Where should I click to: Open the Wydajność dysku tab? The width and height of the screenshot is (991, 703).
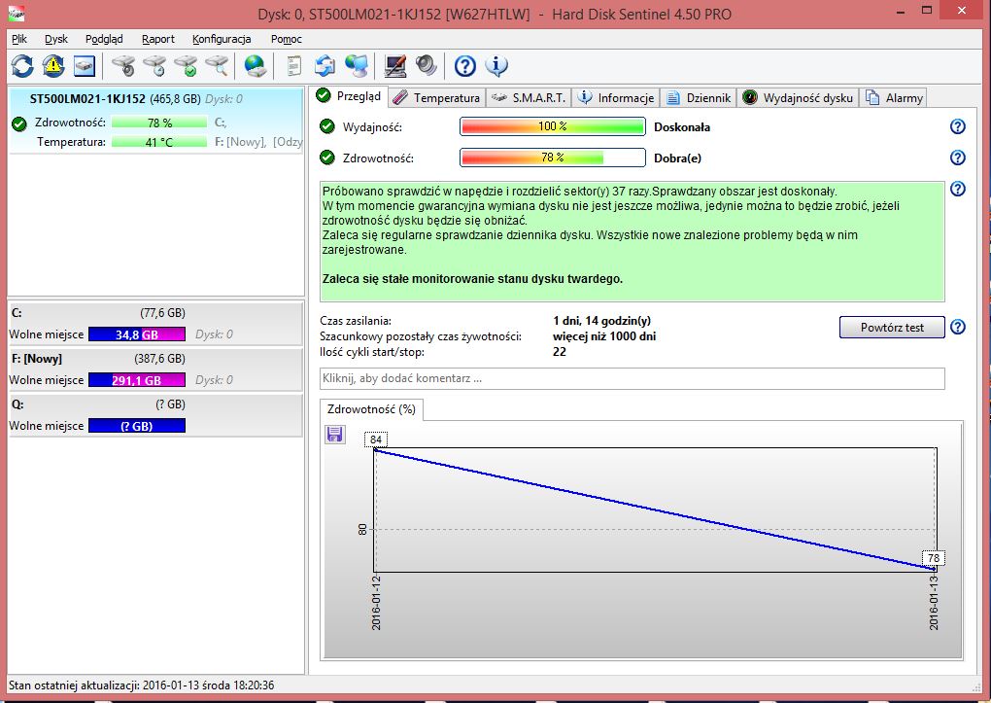798,98
